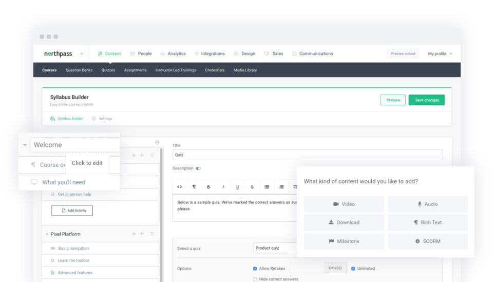
Task: Toggle bold formatting in description editor
Action: (208, 187)
